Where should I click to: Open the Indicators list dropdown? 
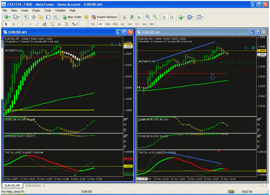181,17
